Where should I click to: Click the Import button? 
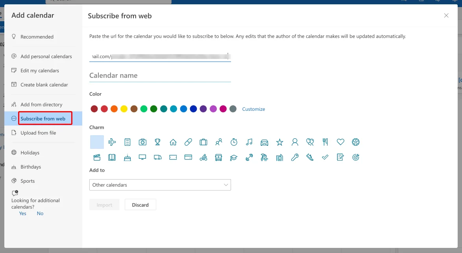coord(104,205)
